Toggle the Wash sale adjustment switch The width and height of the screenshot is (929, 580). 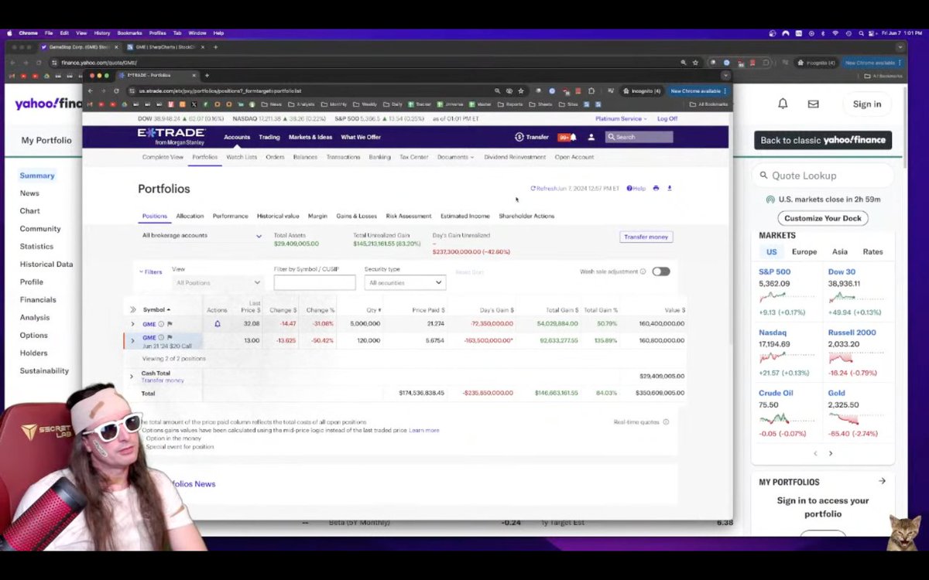coord(660,271)
